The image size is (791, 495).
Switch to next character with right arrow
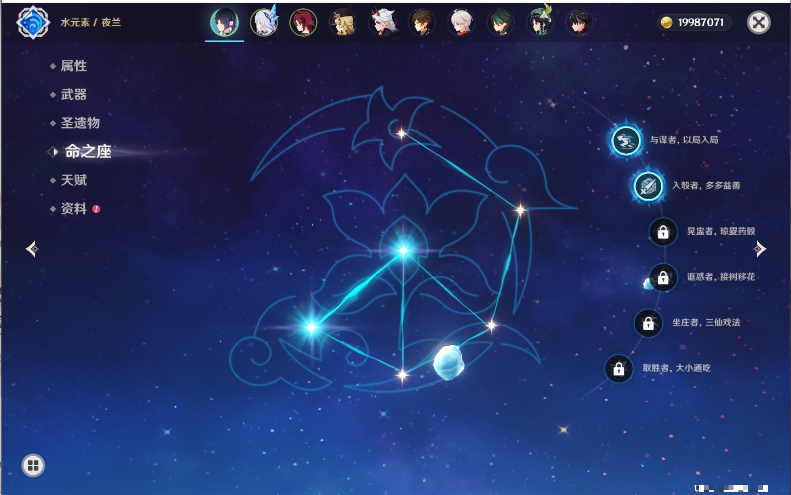(760, 249)
